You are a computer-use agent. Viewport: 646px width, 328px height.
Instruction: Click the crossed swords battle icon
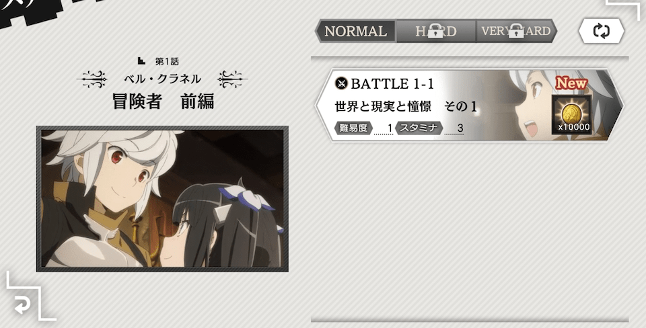click(x=341, y=83)
